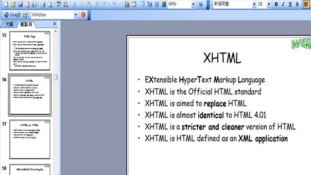Expand Standard toolbar options chevron
This screenshot has height=175, width=311.
pyautogui.click(x=208, y=5)
